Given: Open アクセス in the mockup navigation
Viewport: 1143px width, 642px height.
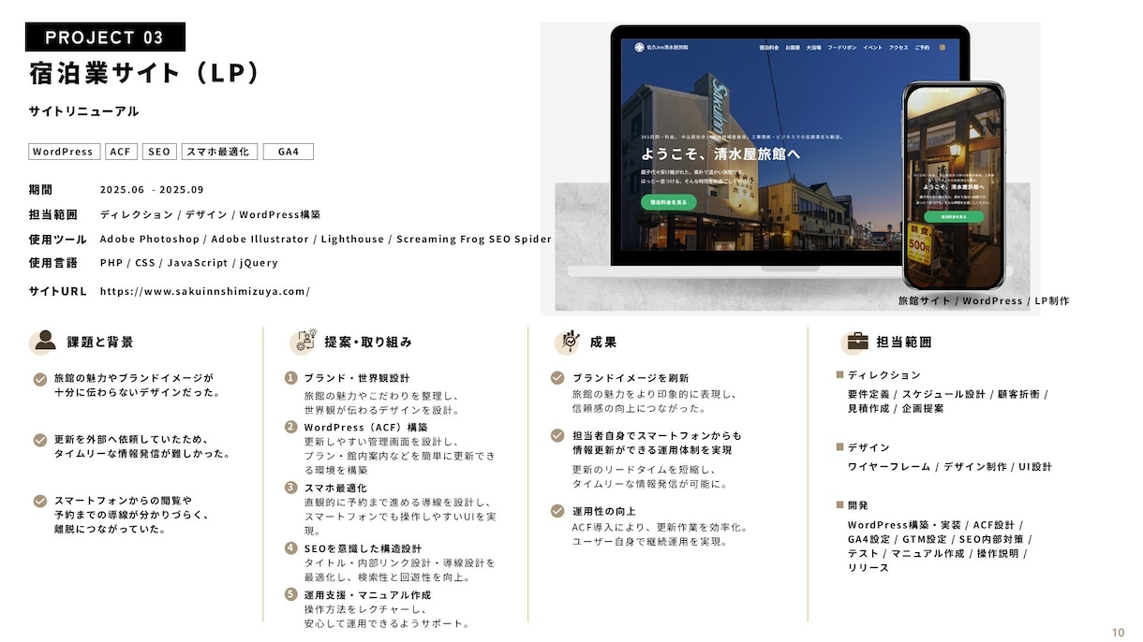Looking at the screenshot, I should [x=898, y=47].
